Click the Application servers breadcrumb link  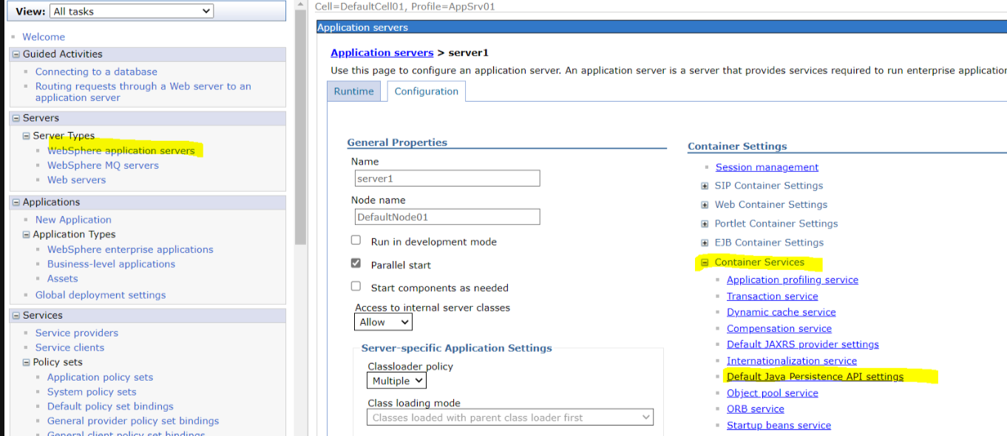(382, 52)
